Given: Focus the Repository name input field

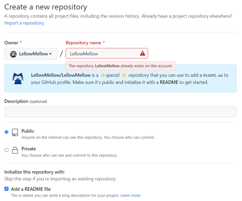Looking at the screenshot, I should tap(107, 53).
